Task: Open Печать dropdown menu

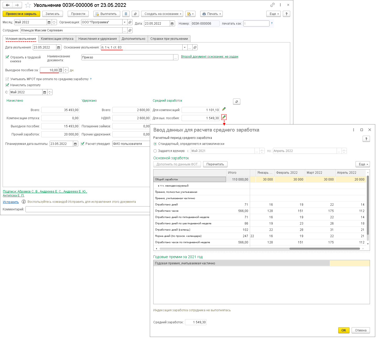Action: [211, 14]
